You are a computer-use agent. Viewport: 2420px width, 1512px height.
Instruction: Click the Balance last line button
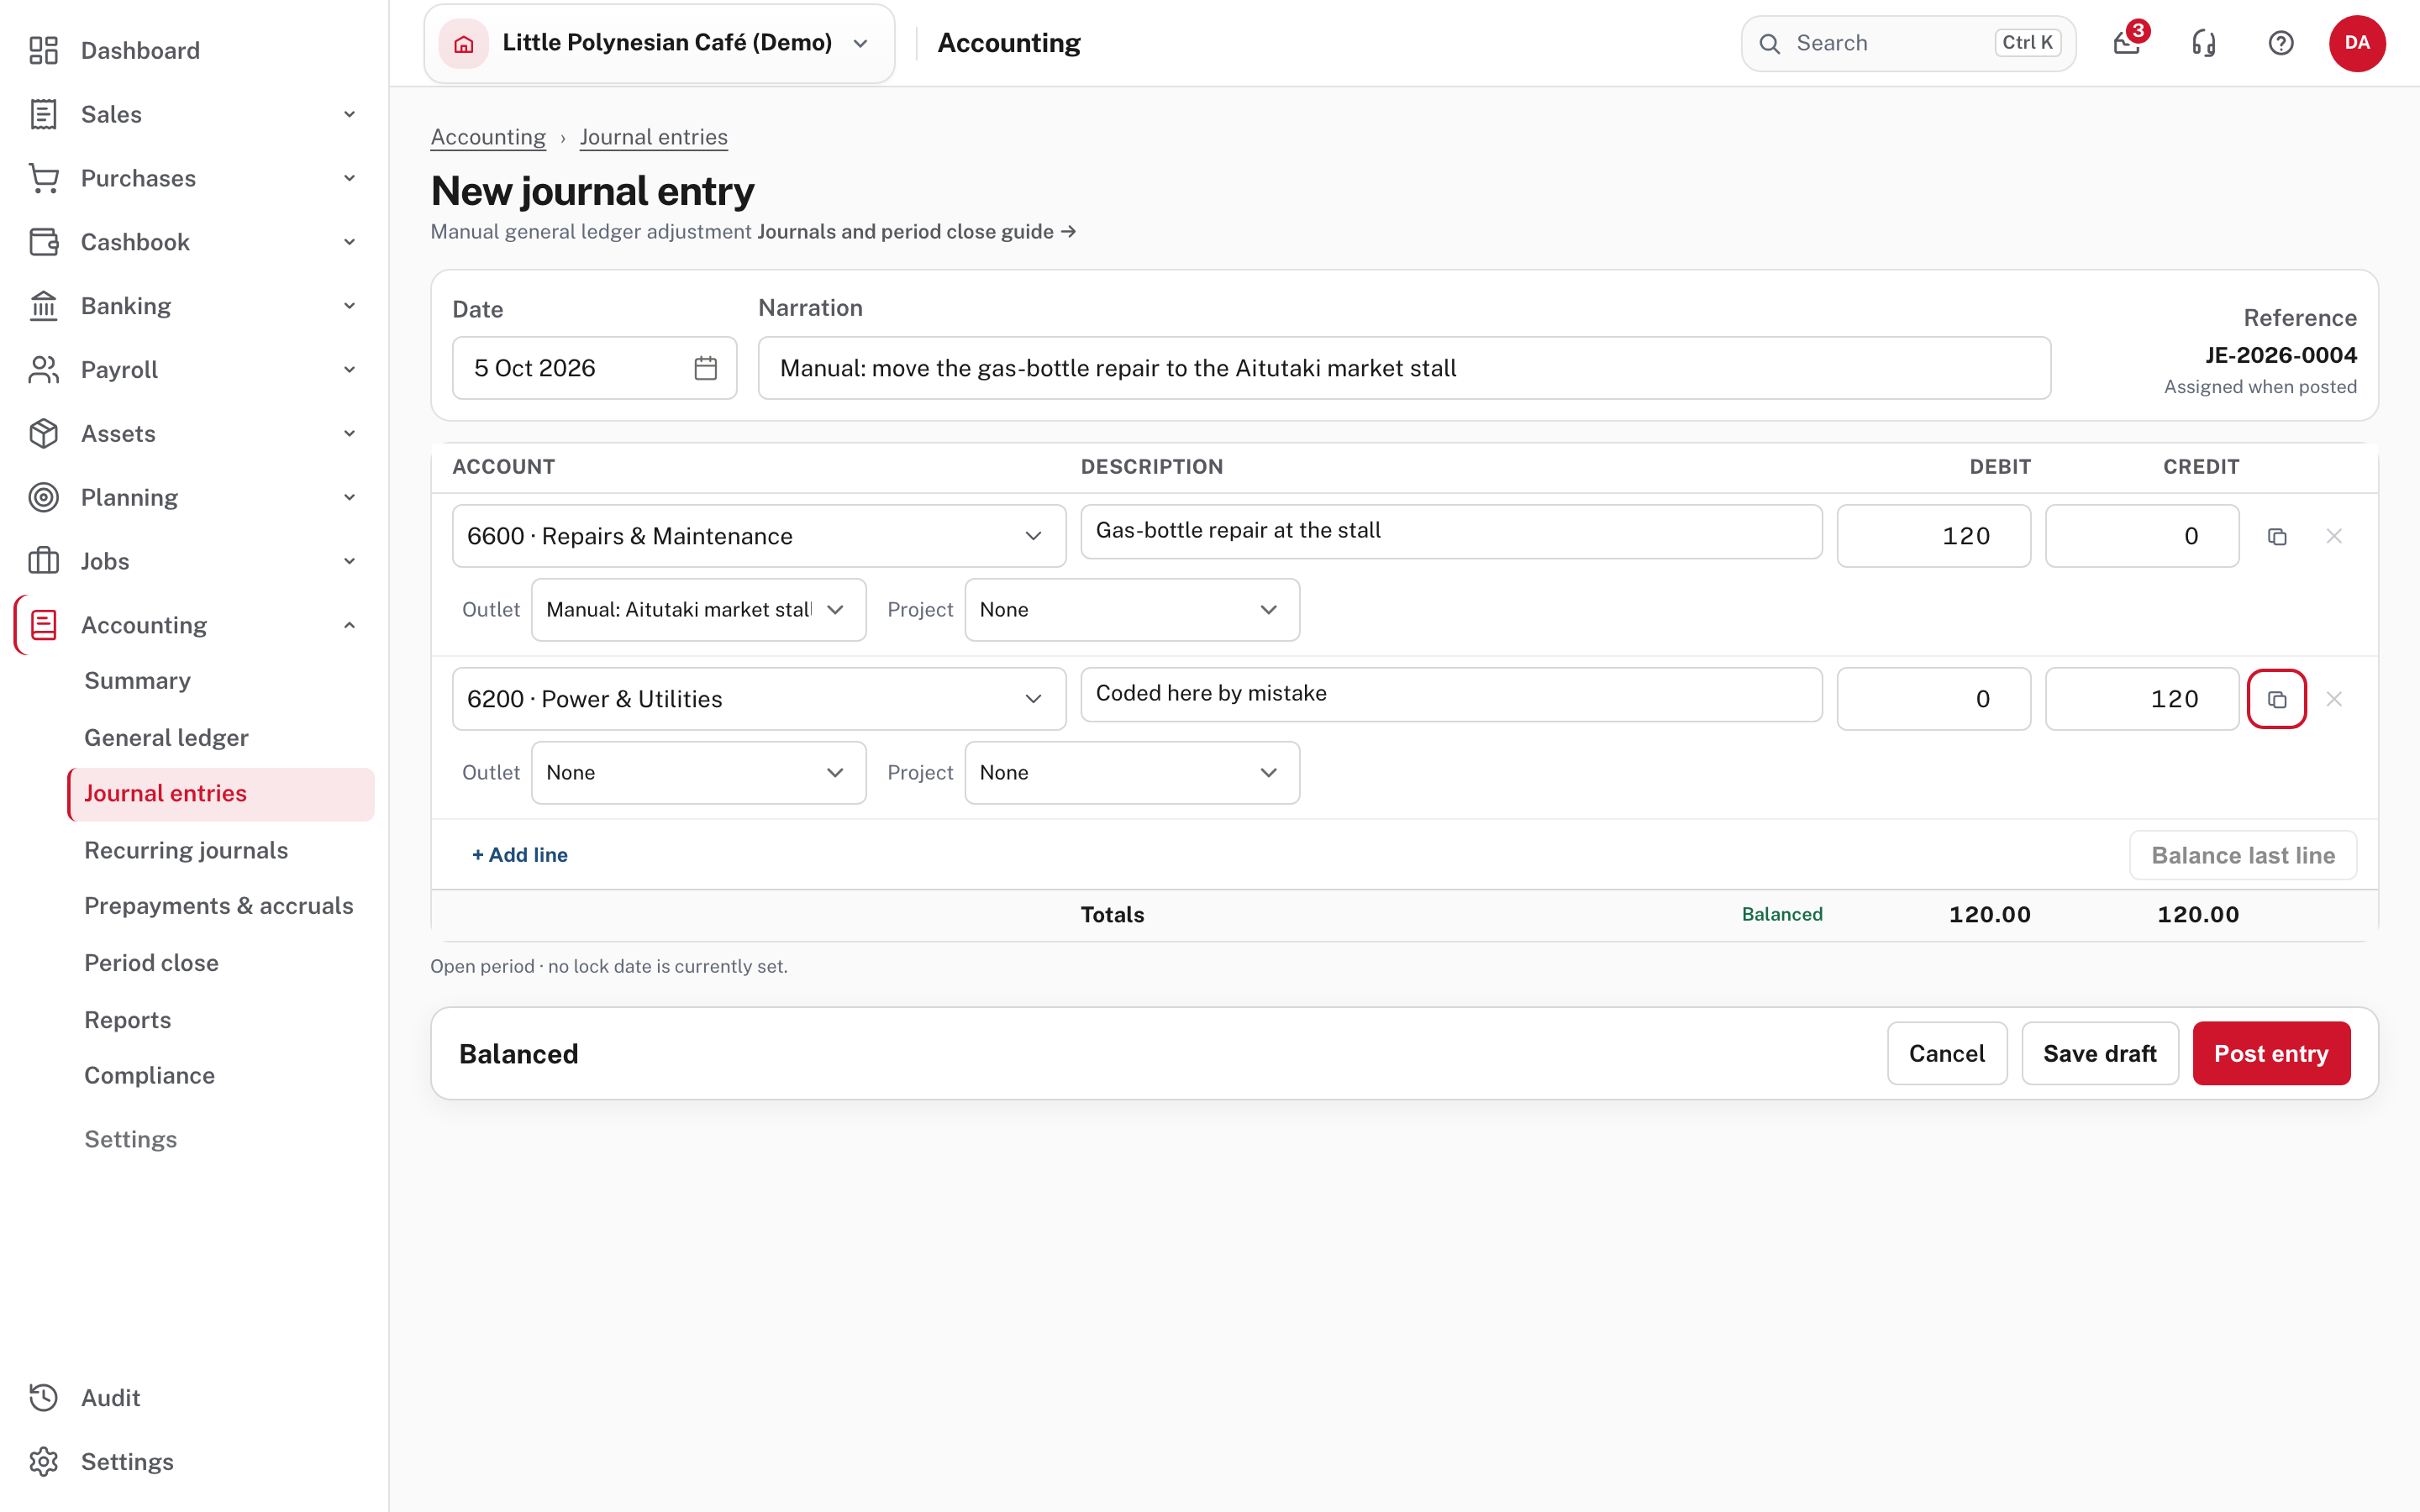(2242, 855)
